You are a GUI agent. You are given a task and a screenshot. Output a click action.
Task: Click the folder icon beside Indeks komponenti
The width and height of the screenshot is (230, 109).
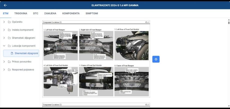(x=9, y=30)
